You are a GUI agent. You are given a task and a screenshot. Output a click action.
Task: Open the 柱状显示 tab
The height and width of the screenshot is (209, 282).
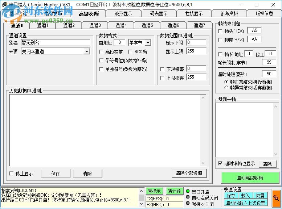194,13
